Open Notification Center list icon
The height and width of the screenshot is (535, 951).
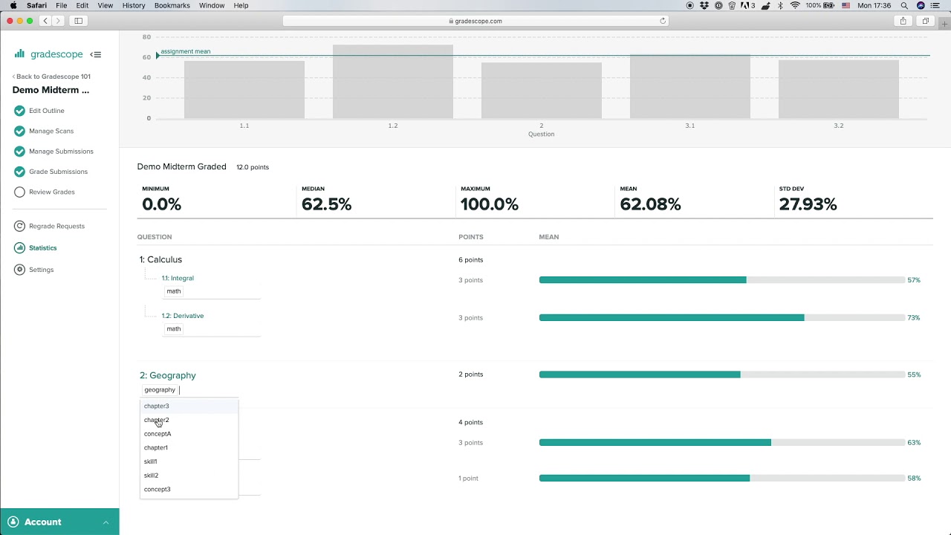[x=935, y=5]
